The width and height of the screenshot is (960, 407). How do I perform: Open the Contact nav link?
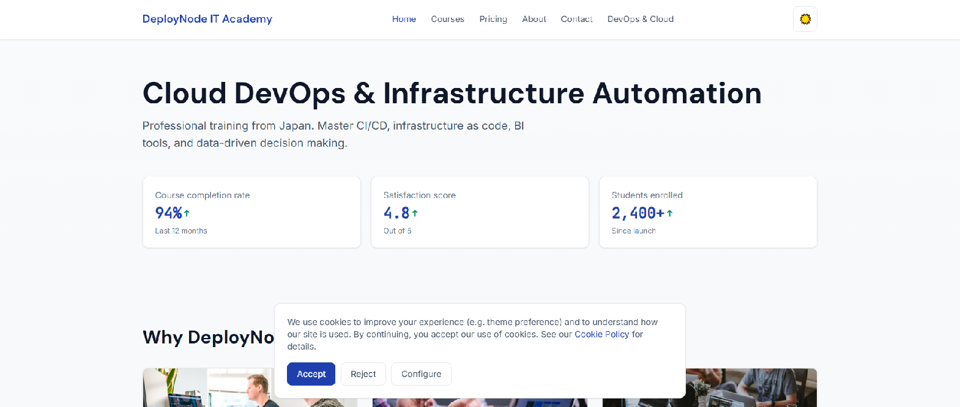click(576, 19)
